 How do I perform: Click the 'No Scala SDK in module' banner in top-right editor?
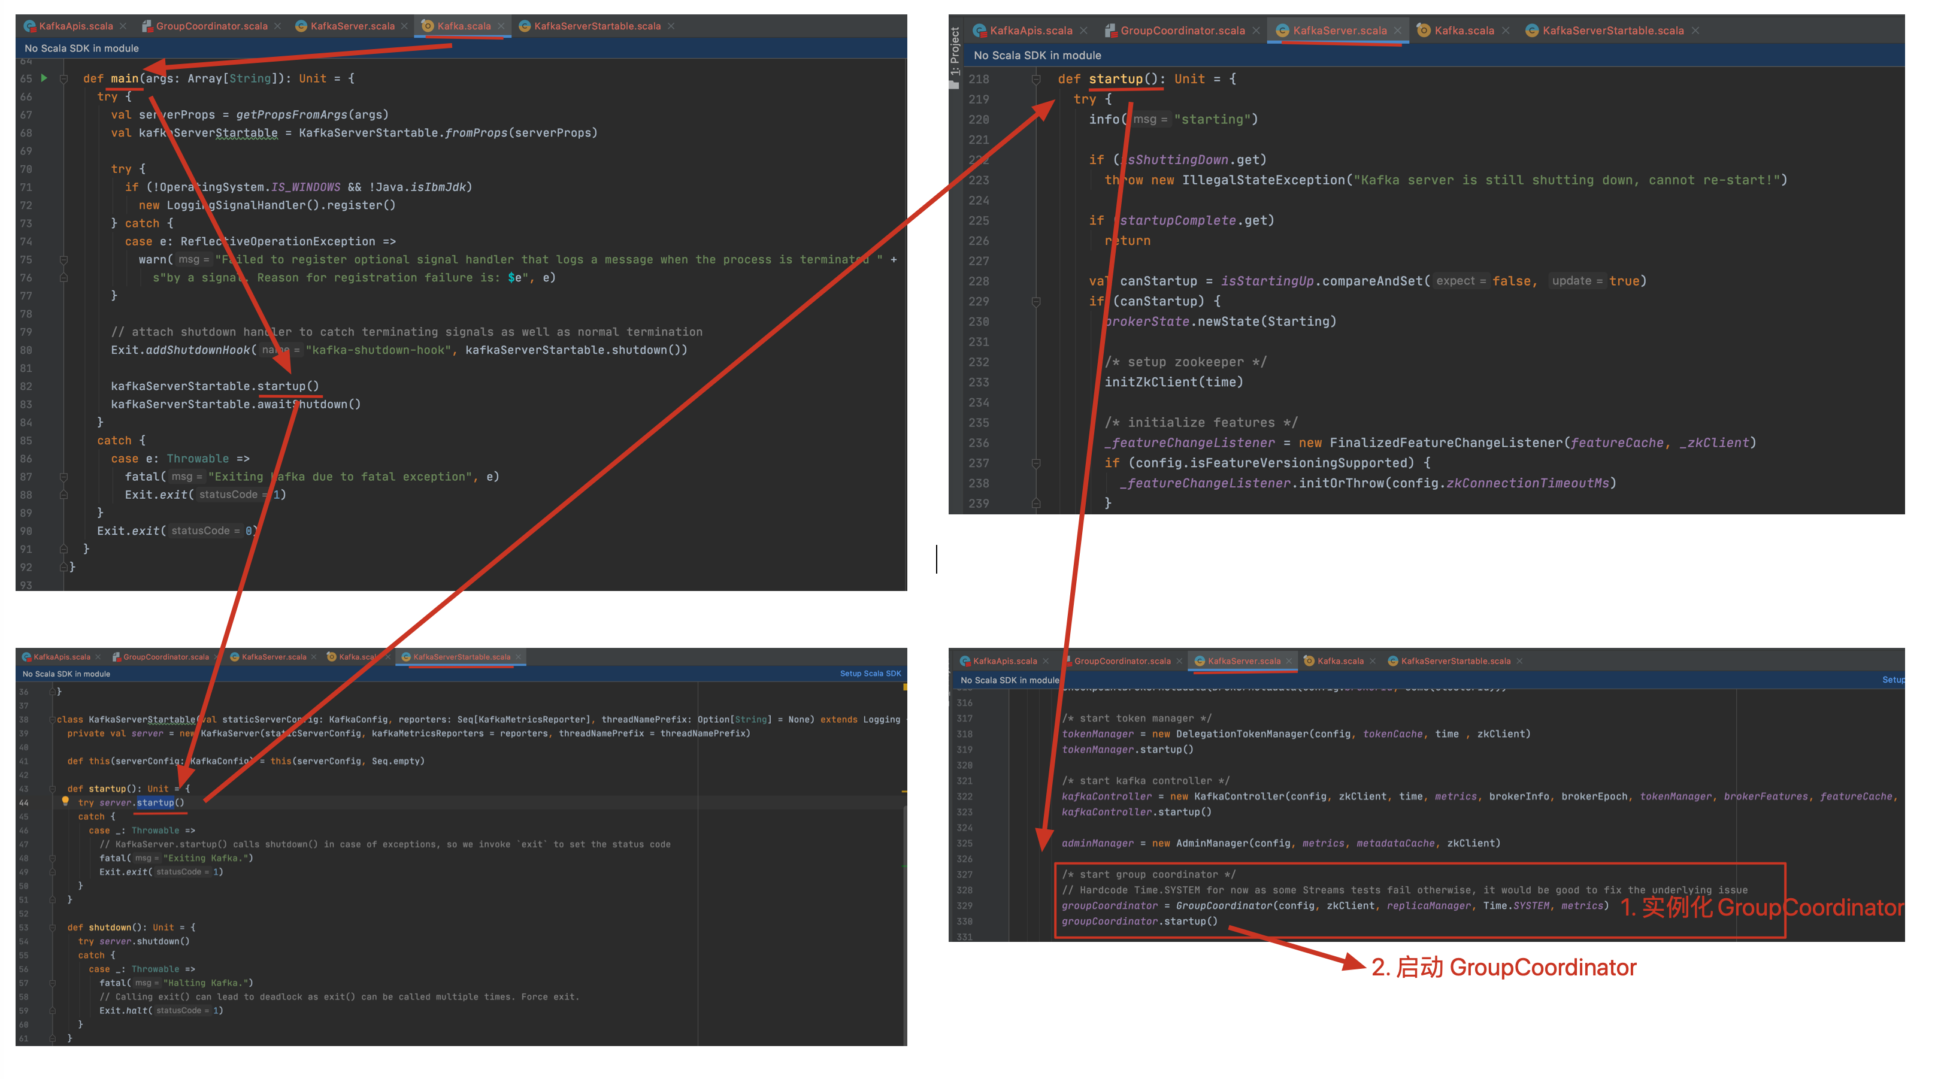(x=1037, y=55)
